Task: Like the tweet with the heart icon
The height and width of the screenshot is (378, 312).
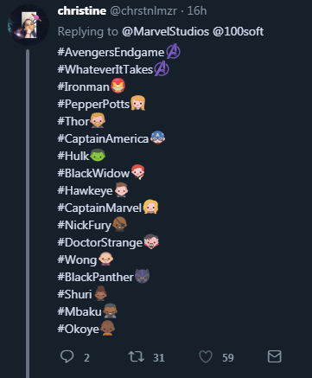Action: [x=206, y=356]
